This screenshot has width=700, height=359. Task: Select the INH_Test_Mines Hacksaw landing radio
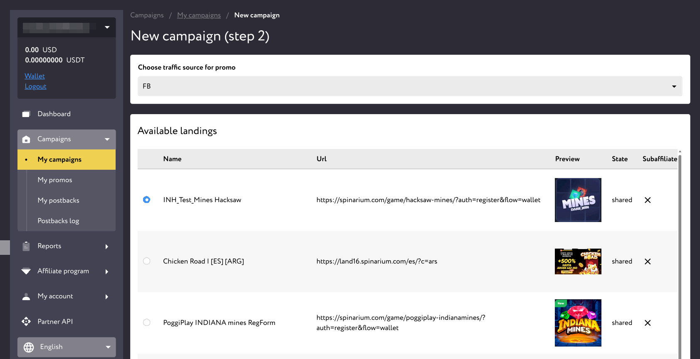[x=146, y=200]
